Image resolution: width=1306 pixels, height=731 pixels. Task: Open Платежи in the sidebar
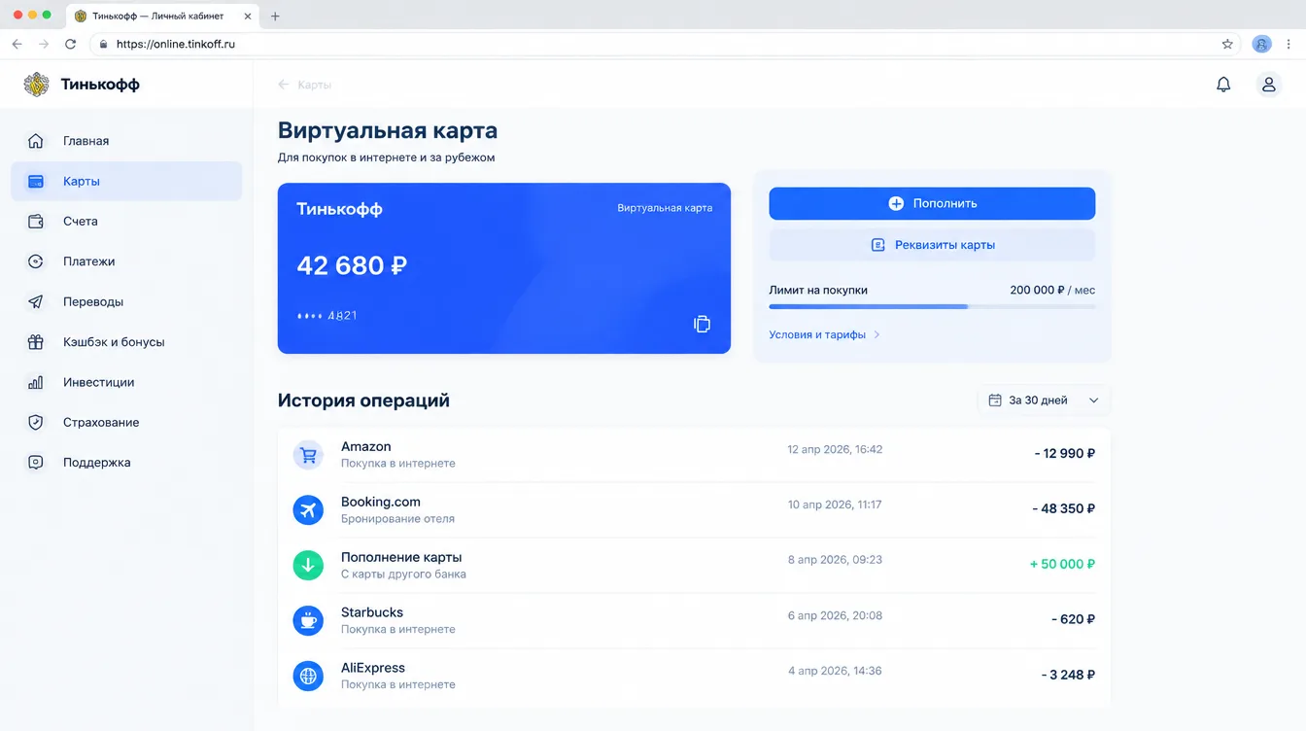126,261
